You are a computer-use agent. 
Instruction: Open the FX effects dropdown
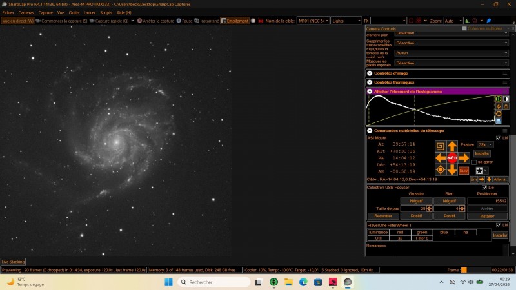[388, 21]
